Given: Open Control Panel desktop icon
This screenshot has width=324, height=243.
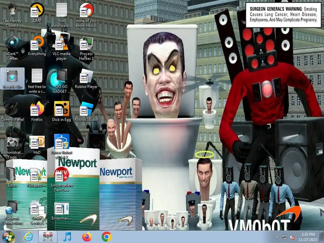Looking at the screenshot, I should click(x=12, y=112).
